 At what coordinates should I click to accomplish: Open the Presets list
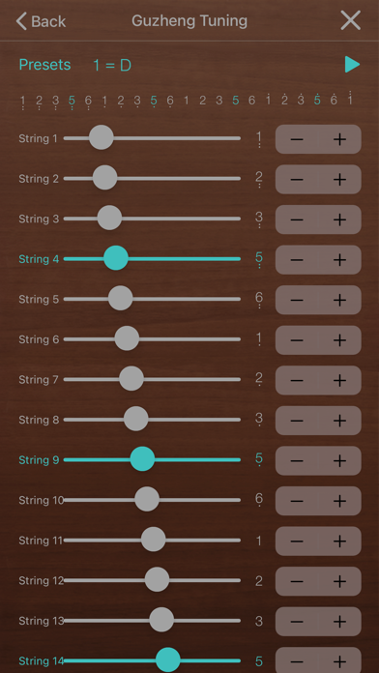point(44,65)
